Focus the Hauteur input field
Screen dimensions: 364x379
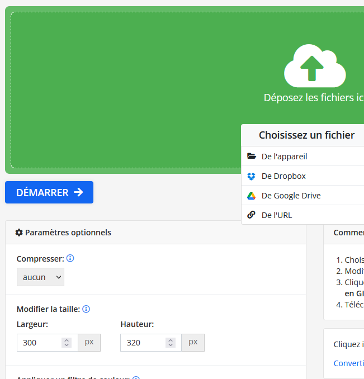coord(141,343)
